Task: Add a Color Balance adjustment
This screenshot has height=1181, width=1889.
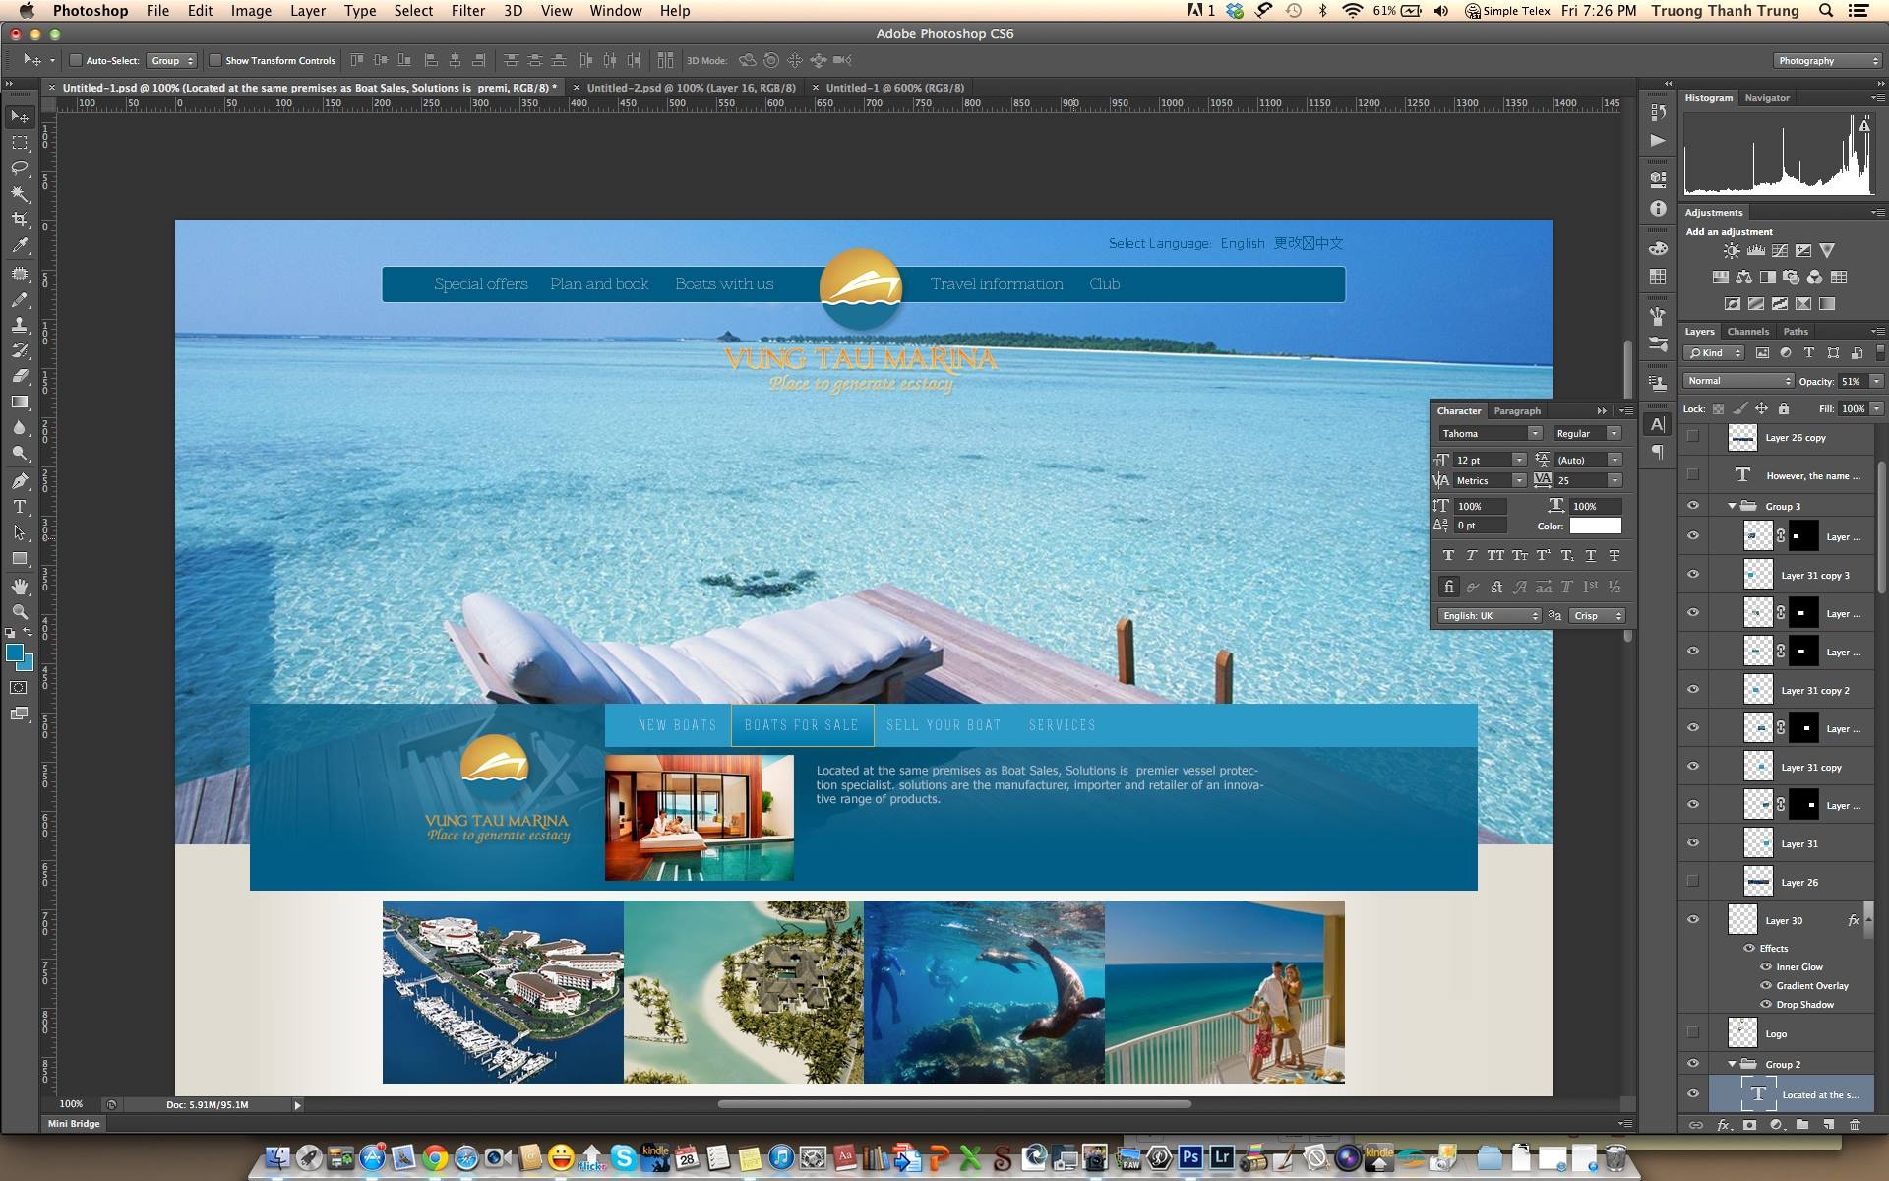Action: [1744, 278]
